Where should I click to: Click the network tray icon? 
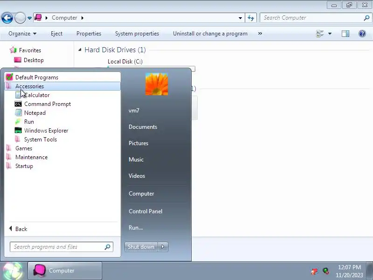coord(326,271)
